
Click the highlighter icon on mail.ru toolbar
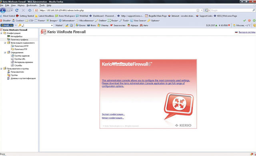tap(67, 25)
